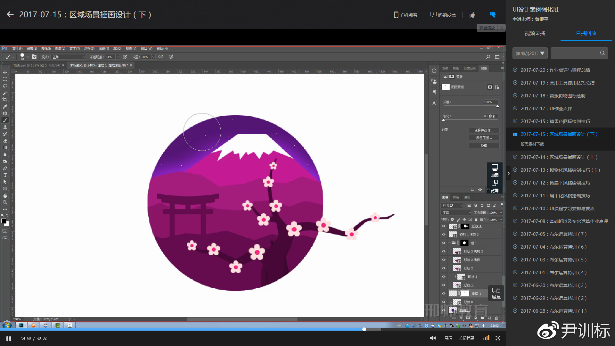Collapse the 组 1 group arrow

pos(449,243)
